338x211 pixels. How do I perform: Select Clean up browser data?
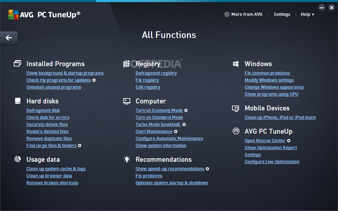point(49,176)
